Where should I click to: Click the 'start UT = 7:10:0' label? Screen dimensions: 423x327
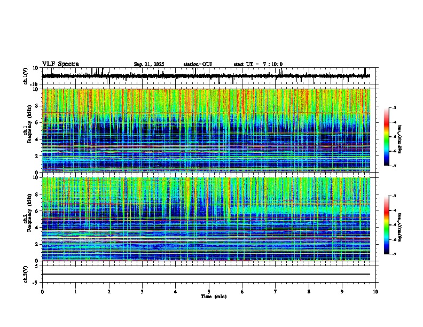click(x=258, y=64)
